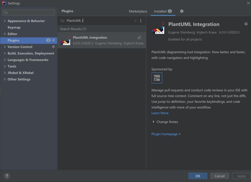The height and width of the screenshot is (182, 251).
Task: Expand Build, Execution, Deployment settings
Action: 5,53
